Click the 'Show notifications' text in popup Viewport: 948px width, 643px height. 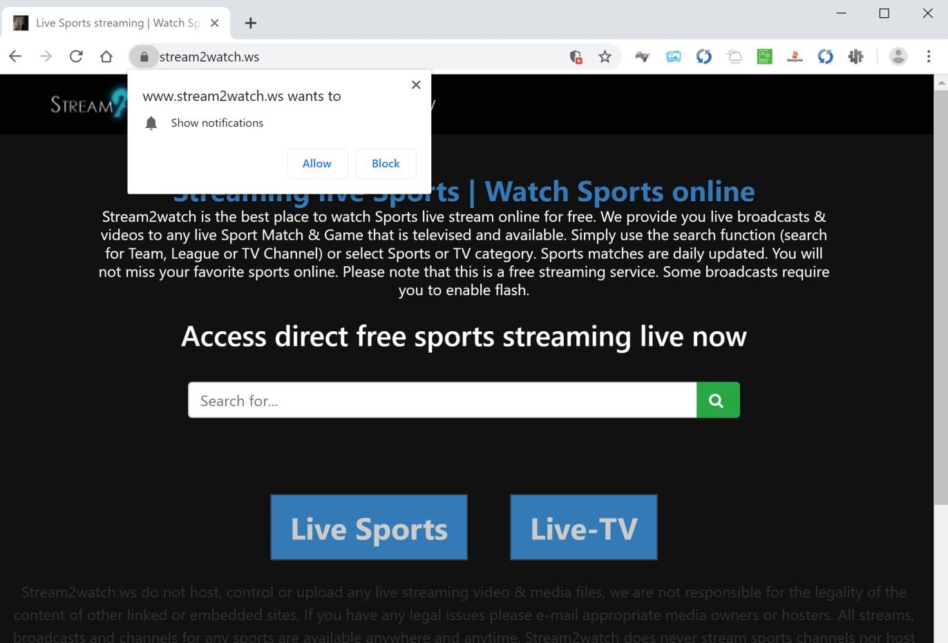coord(217,123)
